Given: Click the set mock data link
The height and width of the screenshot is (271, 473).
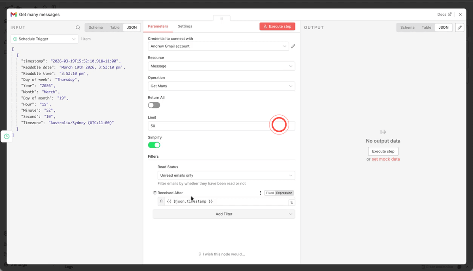Looking at the screenshot, I should tap(386, 159).
